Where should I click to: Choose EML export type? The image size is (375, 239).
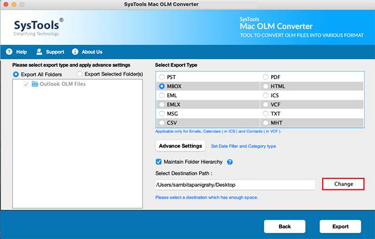(162, 95)
